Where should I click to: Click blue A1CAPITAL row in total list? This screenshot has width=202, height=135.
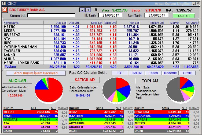click(162, 116)
